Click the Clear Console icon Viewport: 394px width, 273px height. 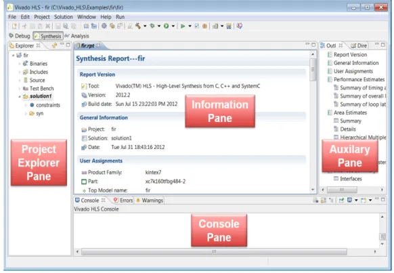(315, 200)
